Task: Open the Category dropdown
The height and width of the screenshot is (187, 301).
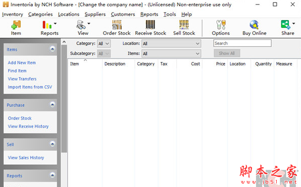Action: 104,43
